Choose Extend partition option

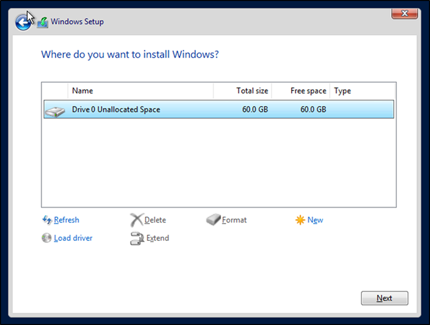[158, 238]
